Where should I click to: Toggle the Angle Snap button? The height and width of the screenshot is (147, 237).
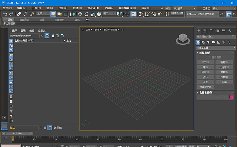tap(147, 14)
